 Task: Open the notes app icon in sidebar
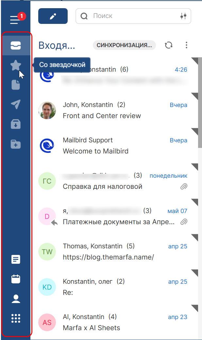(16, 259)
